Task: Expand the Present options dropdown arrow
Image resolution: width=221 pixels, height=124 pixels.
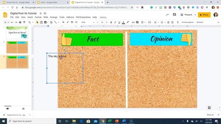Action: point(195,15)
